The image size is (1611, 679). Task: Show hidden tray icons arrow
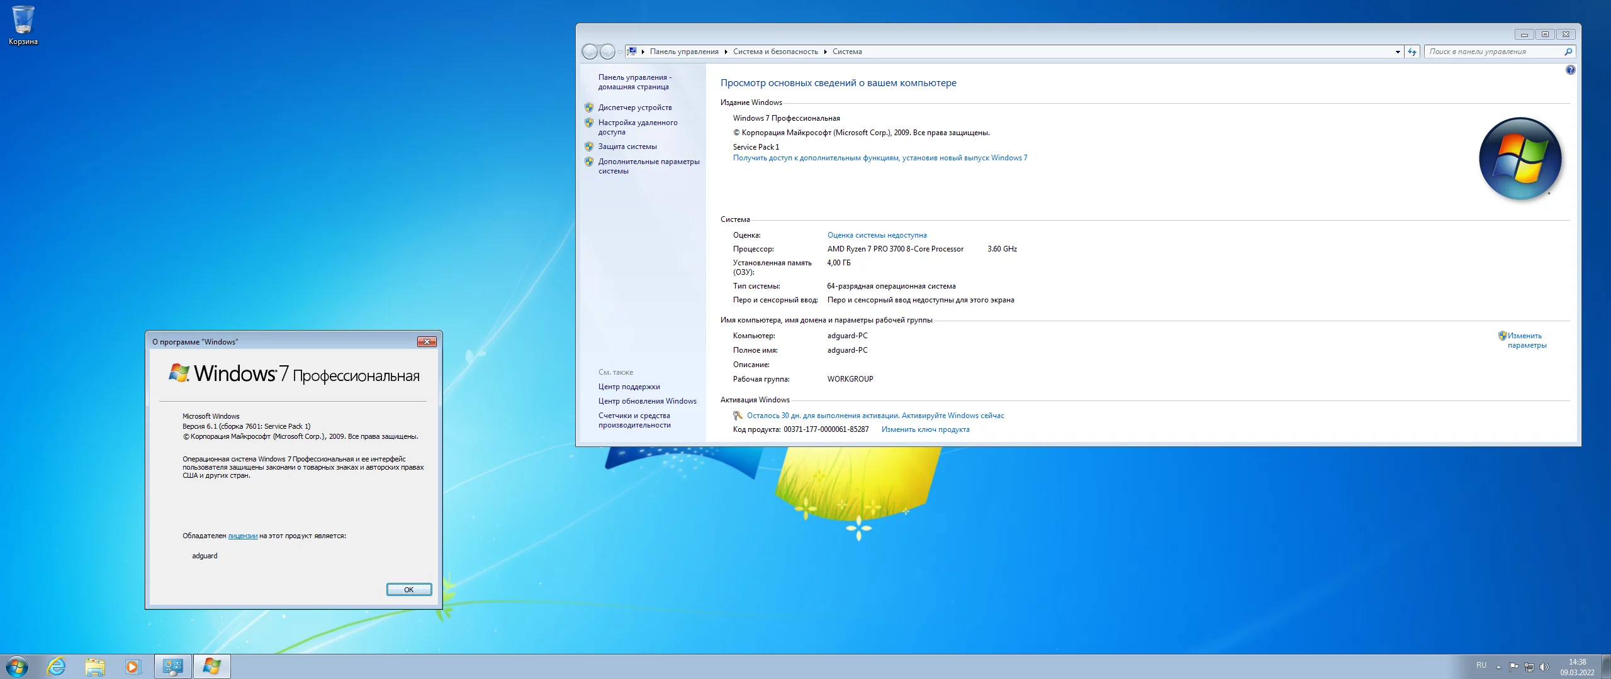1498,666
